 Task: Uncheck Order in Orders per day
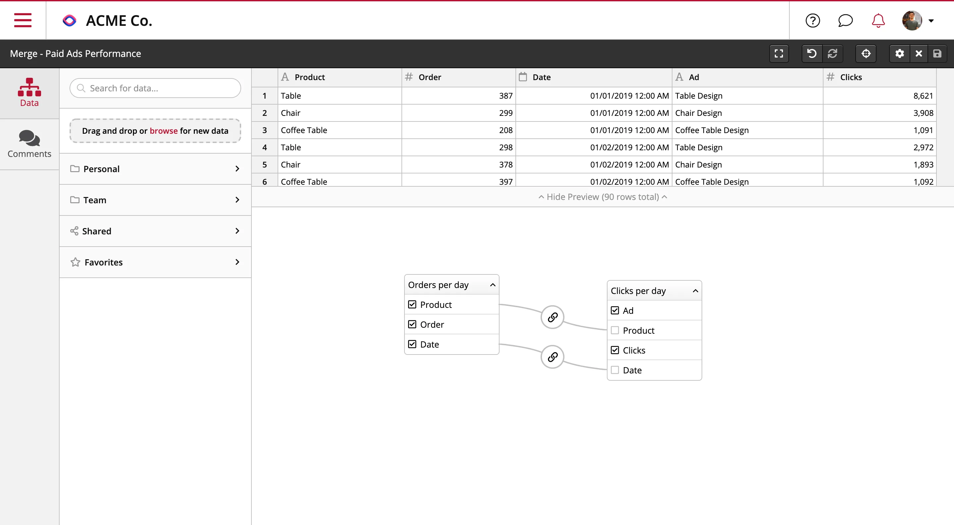(x=412, y=324)
